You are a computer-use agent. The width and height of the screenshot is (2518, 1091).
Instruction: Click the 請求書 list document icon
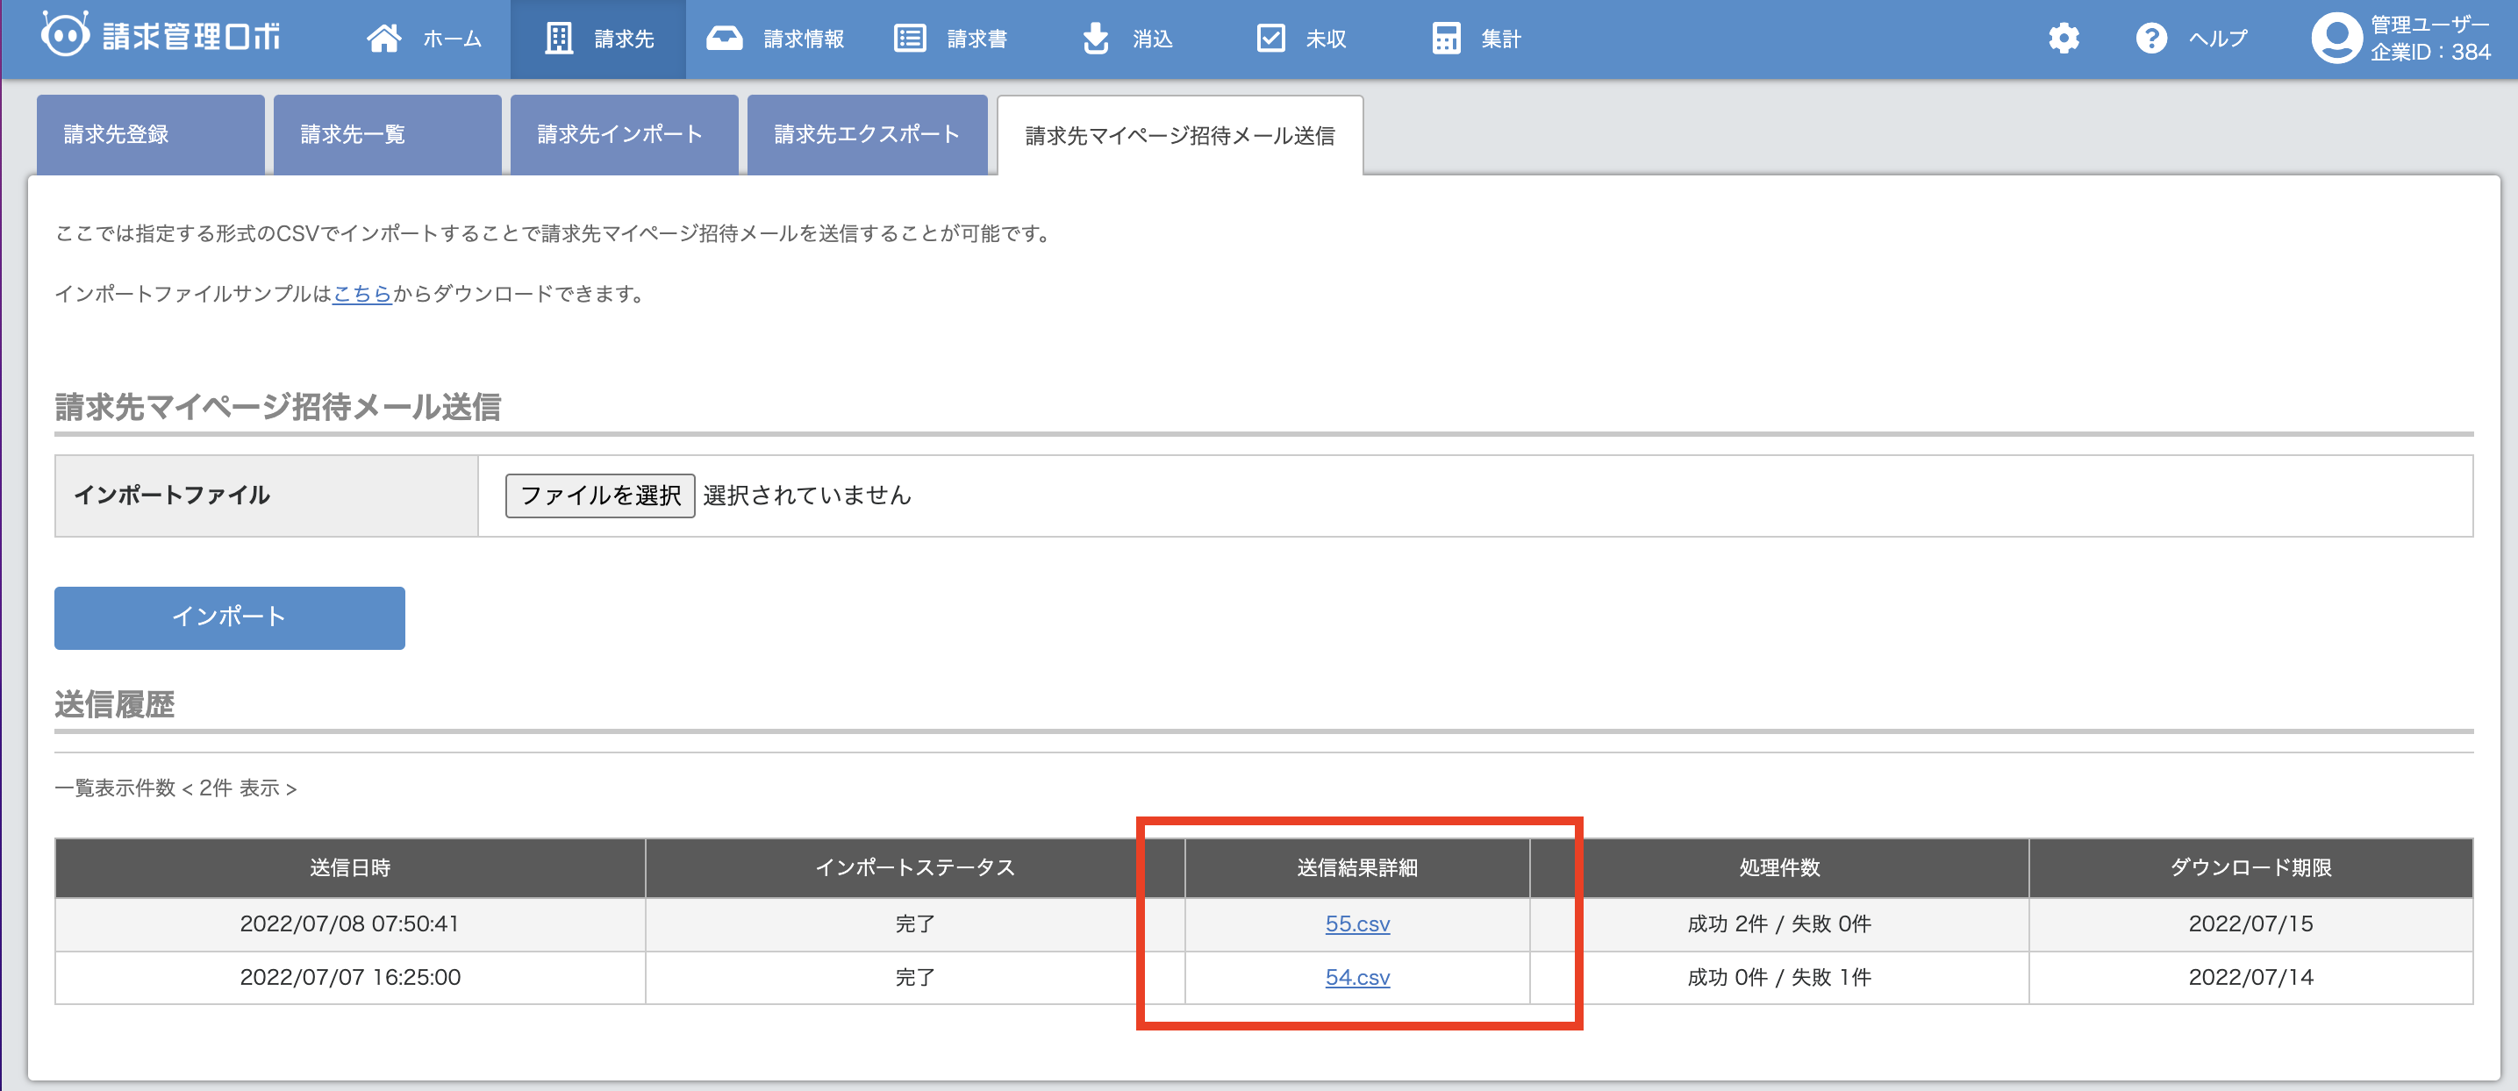909,38
